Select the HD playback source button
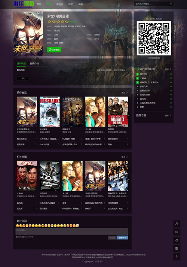 [23, 78]
